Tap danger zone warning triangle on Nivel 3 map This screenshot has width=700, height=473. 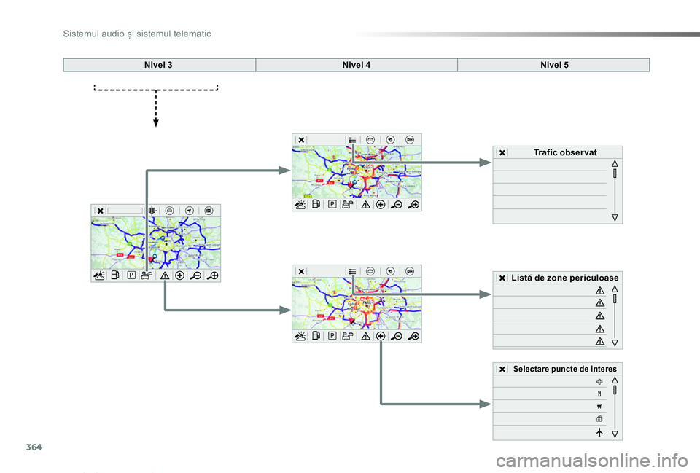pyautogui.click(x=165, y=275)
